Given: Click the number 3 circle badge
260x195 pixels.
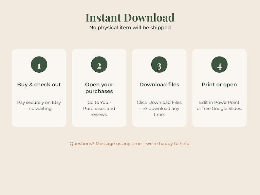Looking at the screenshot, I should click(x=159, y=64).
